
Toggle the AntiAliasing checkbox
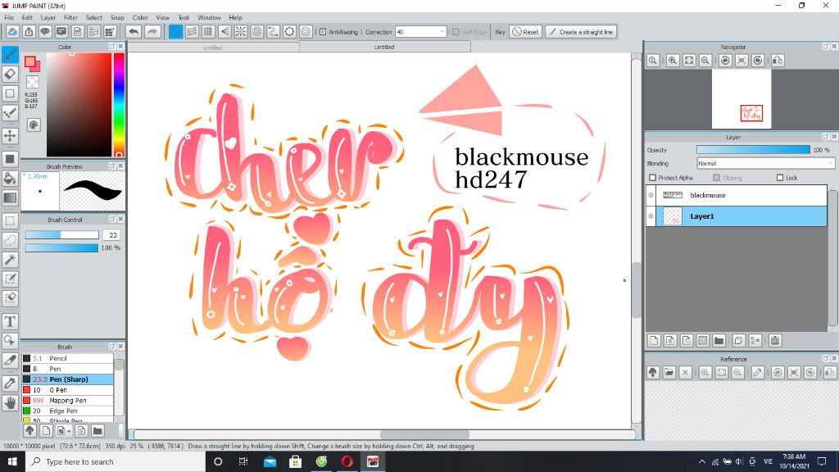pyautogui.click(x=323, y=32)
